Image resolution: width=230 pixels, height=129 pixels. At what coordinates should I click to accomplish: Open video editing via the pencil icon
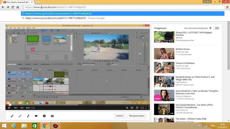(x=12, y=116)
